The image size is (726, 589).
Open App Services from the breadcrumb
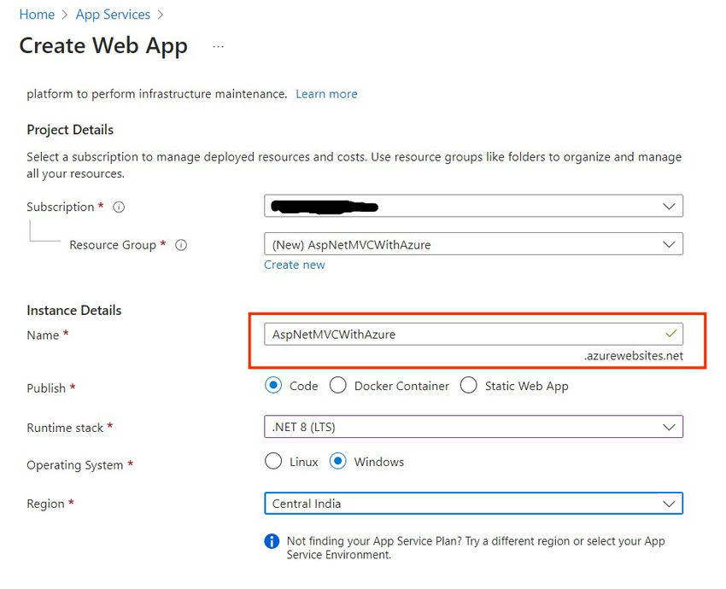tap(113, 14)
